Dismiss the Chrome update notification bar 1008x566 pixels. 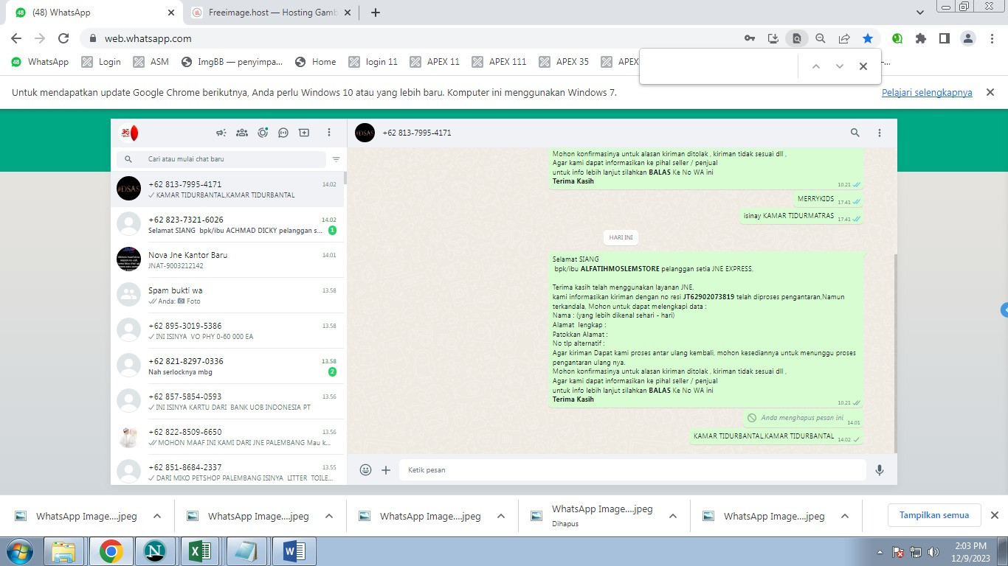tap(991, 92)
